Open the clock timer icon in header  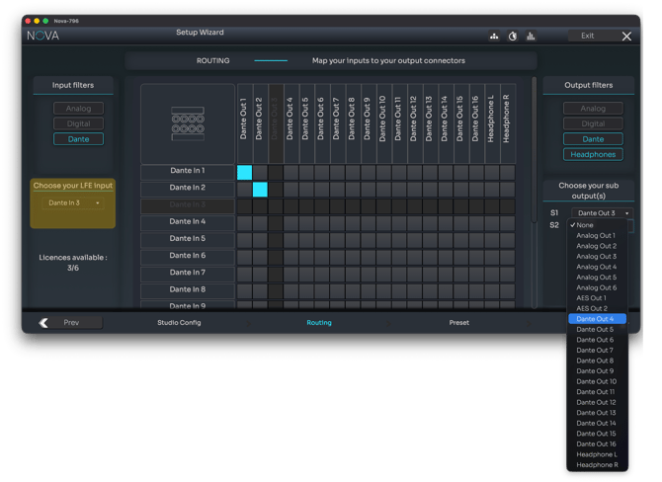click(513, 37)
